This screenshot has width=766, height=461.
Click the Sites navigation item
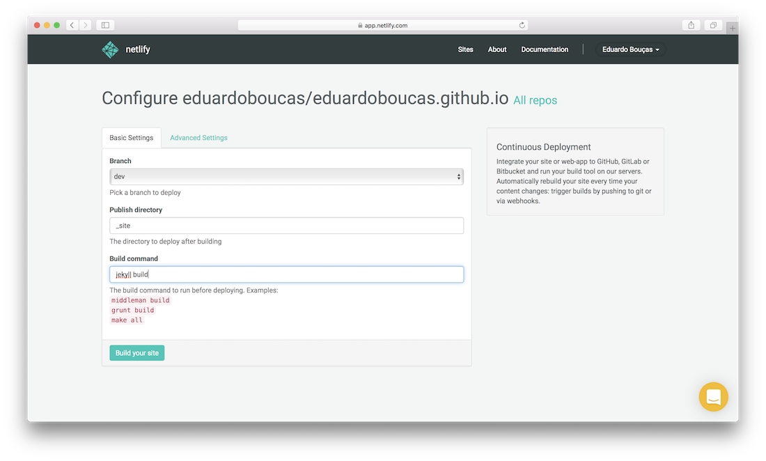point(465,49)
